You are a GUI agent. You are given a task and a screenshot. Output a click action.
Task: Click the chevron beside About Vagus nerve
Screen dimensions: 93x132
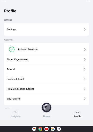[x=85, y=59]
